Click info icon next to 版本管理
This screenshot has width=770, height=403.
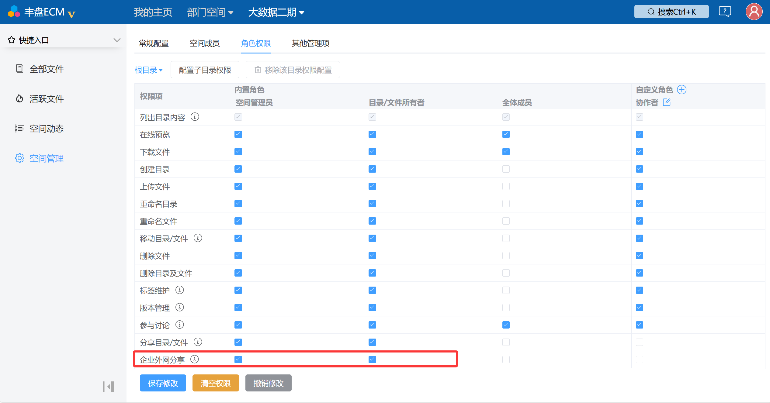(x=180, y=307)
